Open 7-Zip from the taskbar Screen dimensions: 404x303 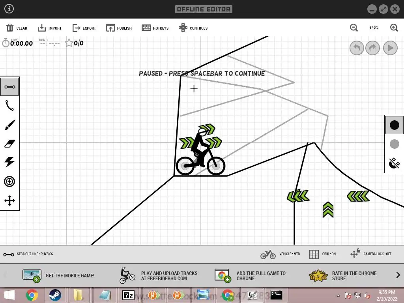point(128,295)
